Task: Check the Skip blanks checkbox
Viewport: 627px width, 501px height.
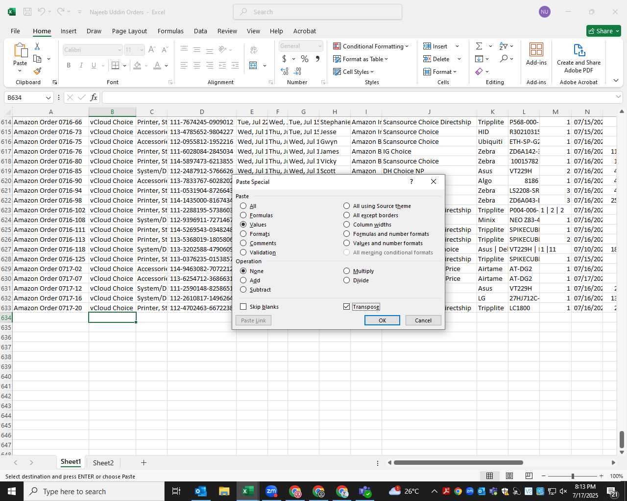Action: [243, 307]
